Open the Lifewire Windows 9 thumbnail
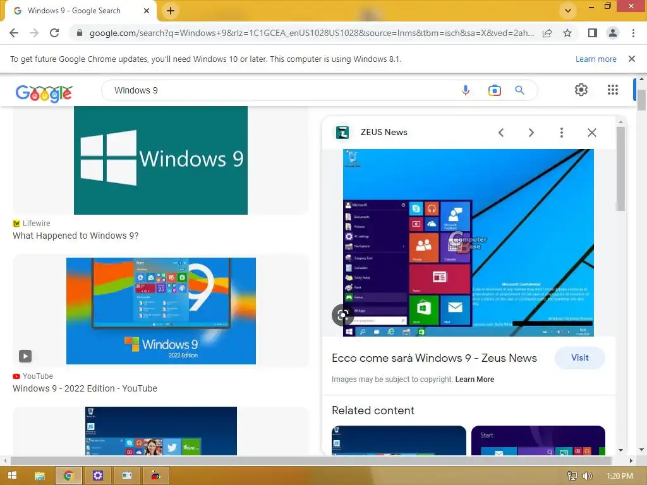Viewport: 647px width, 485px height. tap(160, 160)
